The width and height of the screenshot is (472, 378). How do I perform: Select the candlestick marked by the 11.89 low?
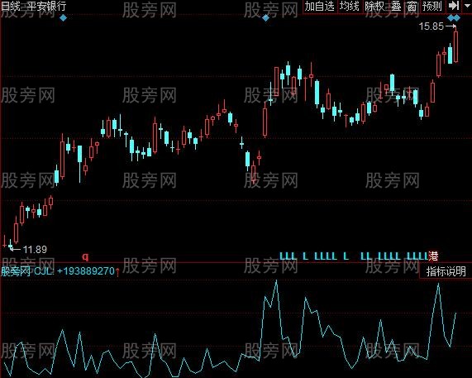click(11, 245)
